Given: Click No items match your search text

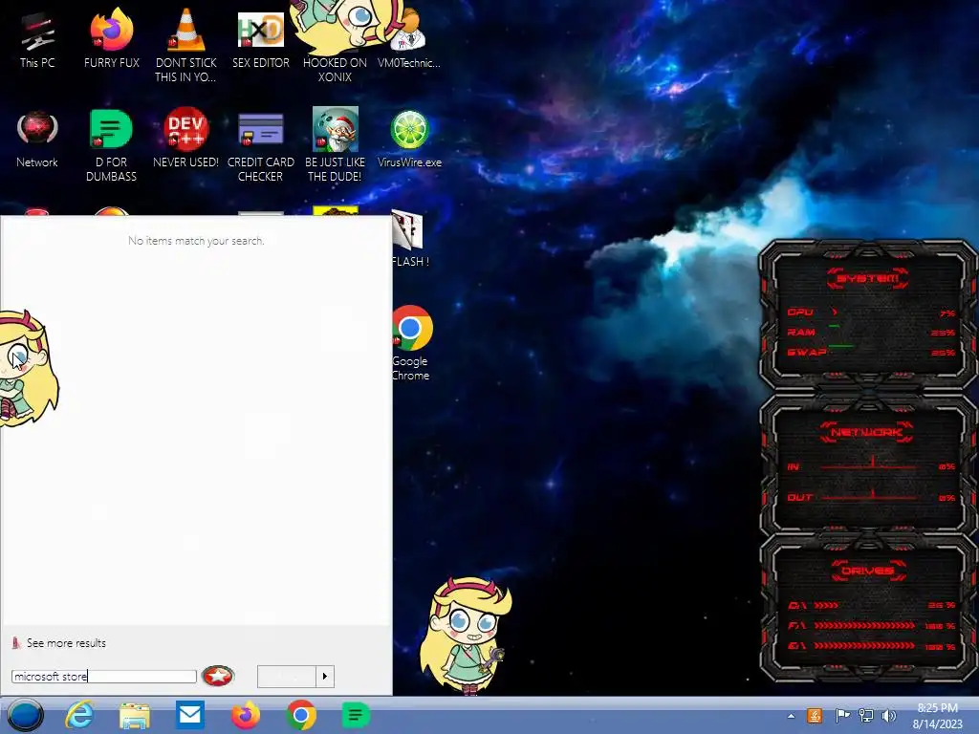Looking at the screenshot, I should [196, 240].
